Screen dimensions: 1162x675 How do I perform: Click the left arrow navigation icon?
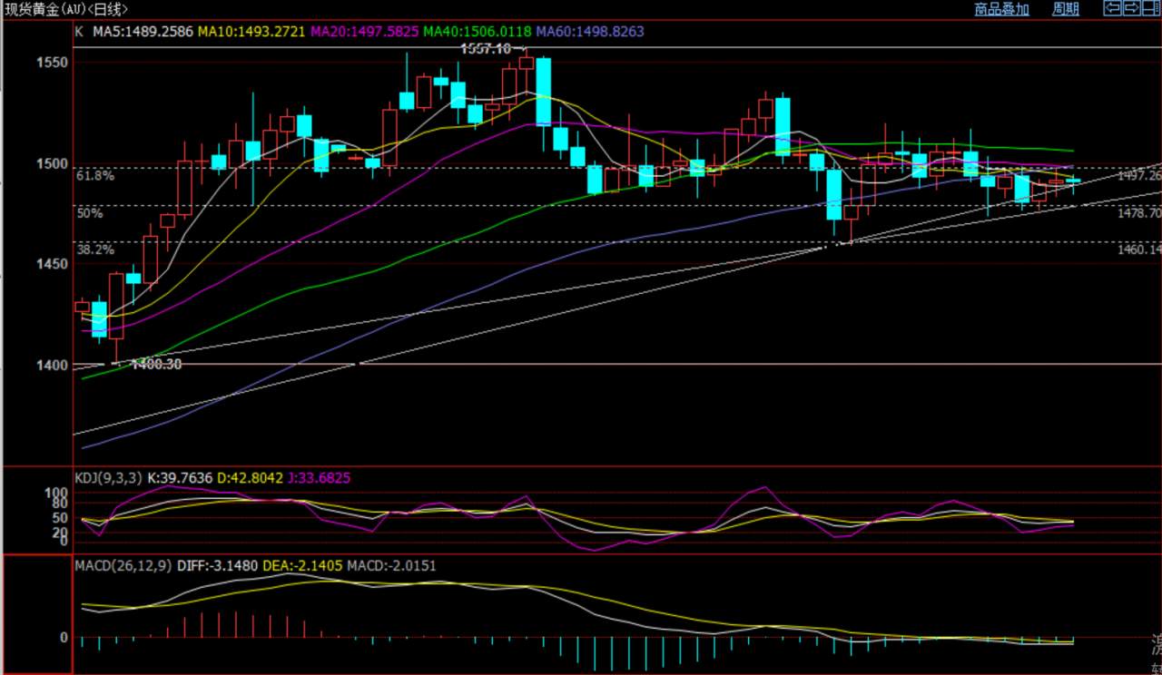(1112, 8)
